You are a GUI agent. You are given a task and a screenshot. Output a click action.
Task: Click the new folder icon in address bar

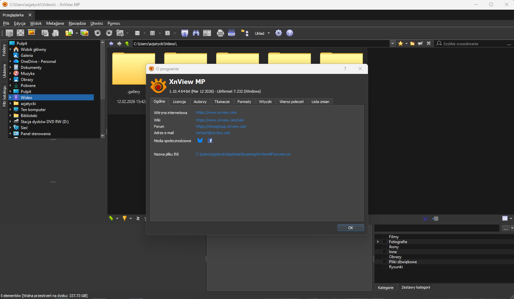[412, 43]
